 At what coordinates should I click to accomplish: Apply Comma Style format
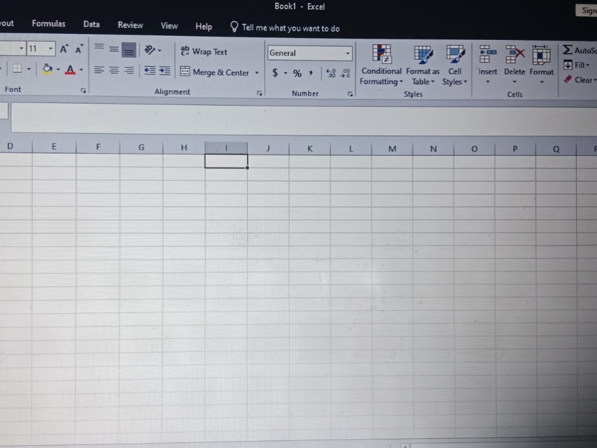click(311, 73)
